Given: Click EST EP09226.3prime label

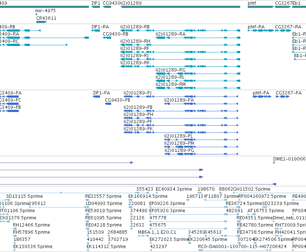Looking at the screenshot, I should click(167, 204).
